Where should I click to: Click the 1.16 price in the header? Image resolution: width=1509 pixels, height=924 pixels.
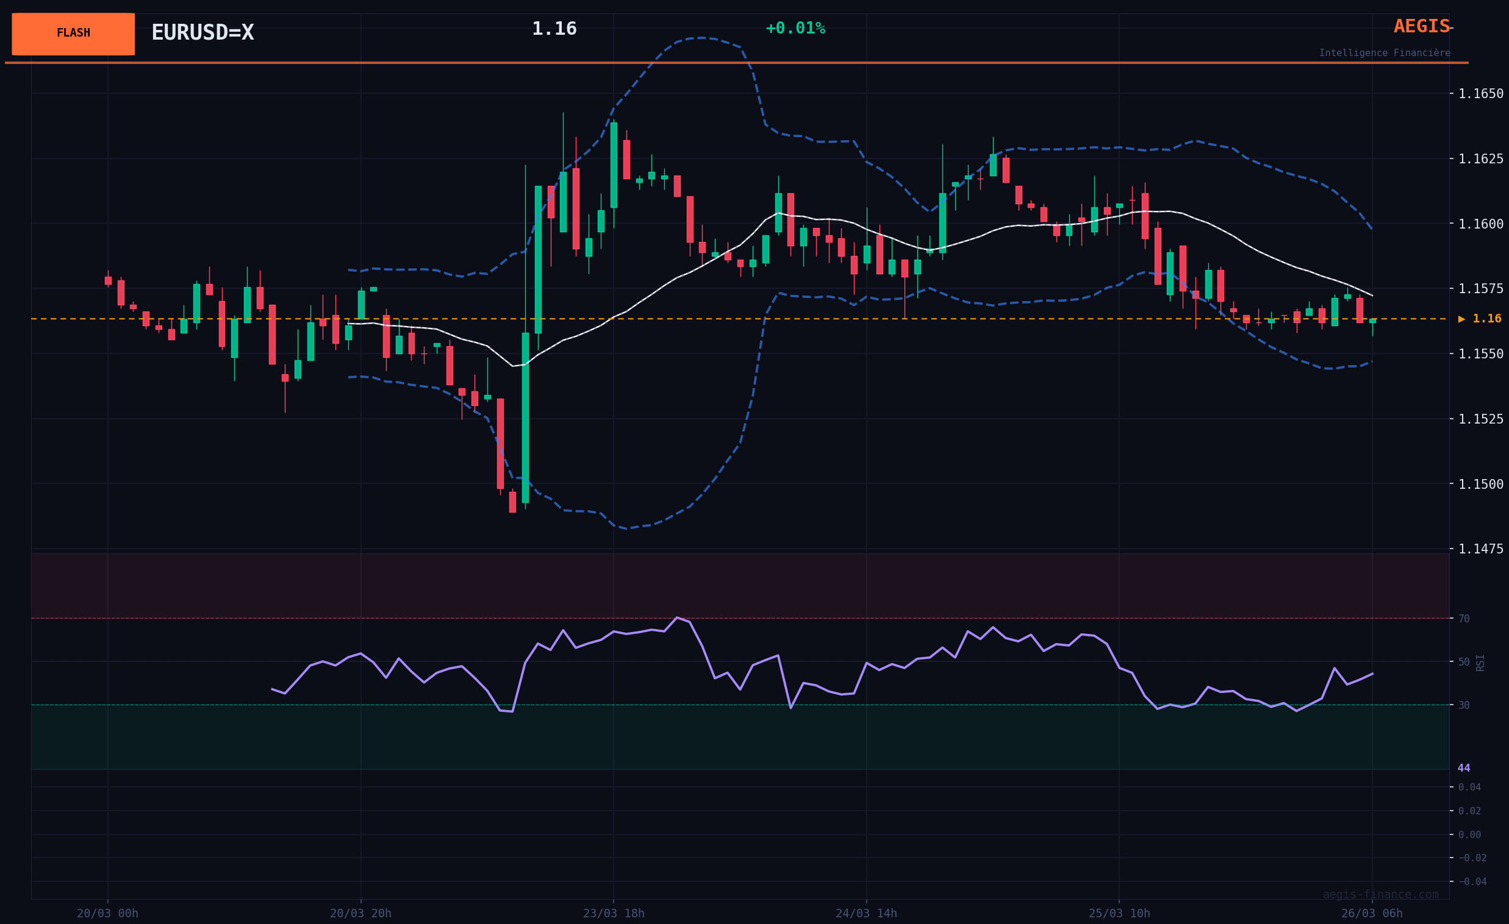(554, 29)
